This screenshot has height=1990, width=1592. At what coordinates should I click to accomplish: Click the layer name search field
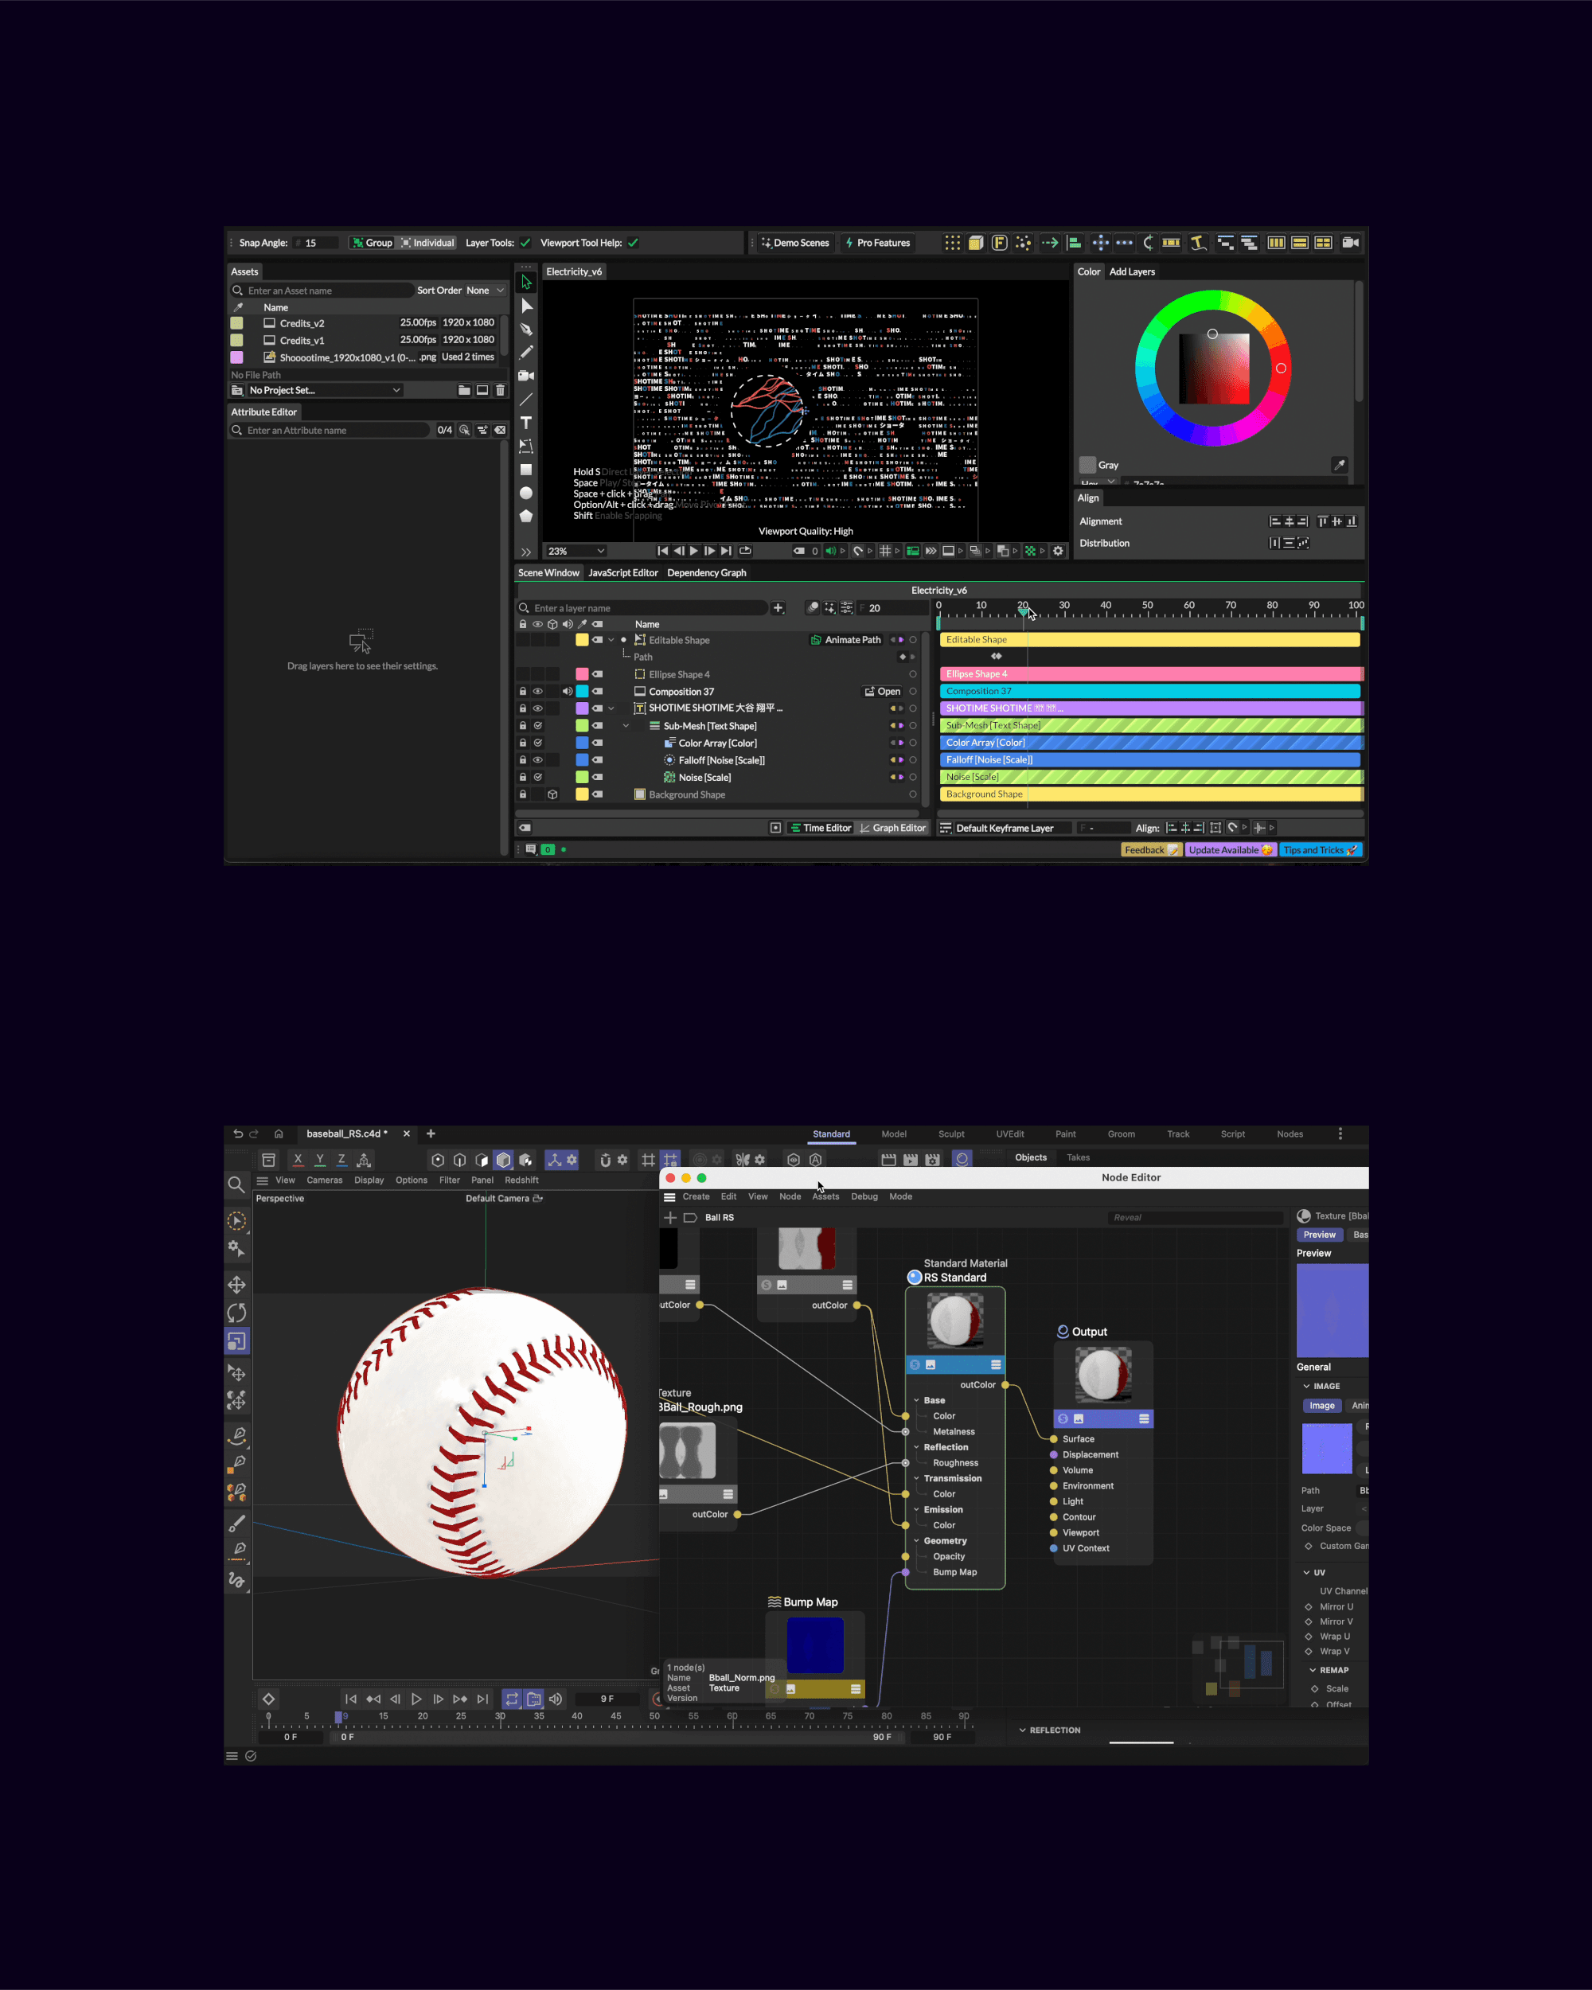(x=646, y=608)
